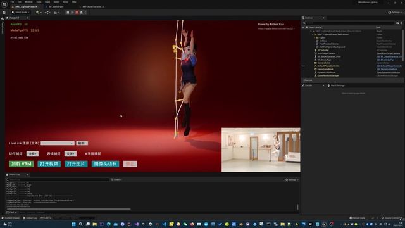Open Select Mode dropdown
This screenshot has height=228, width=405.
coord(21,13)
